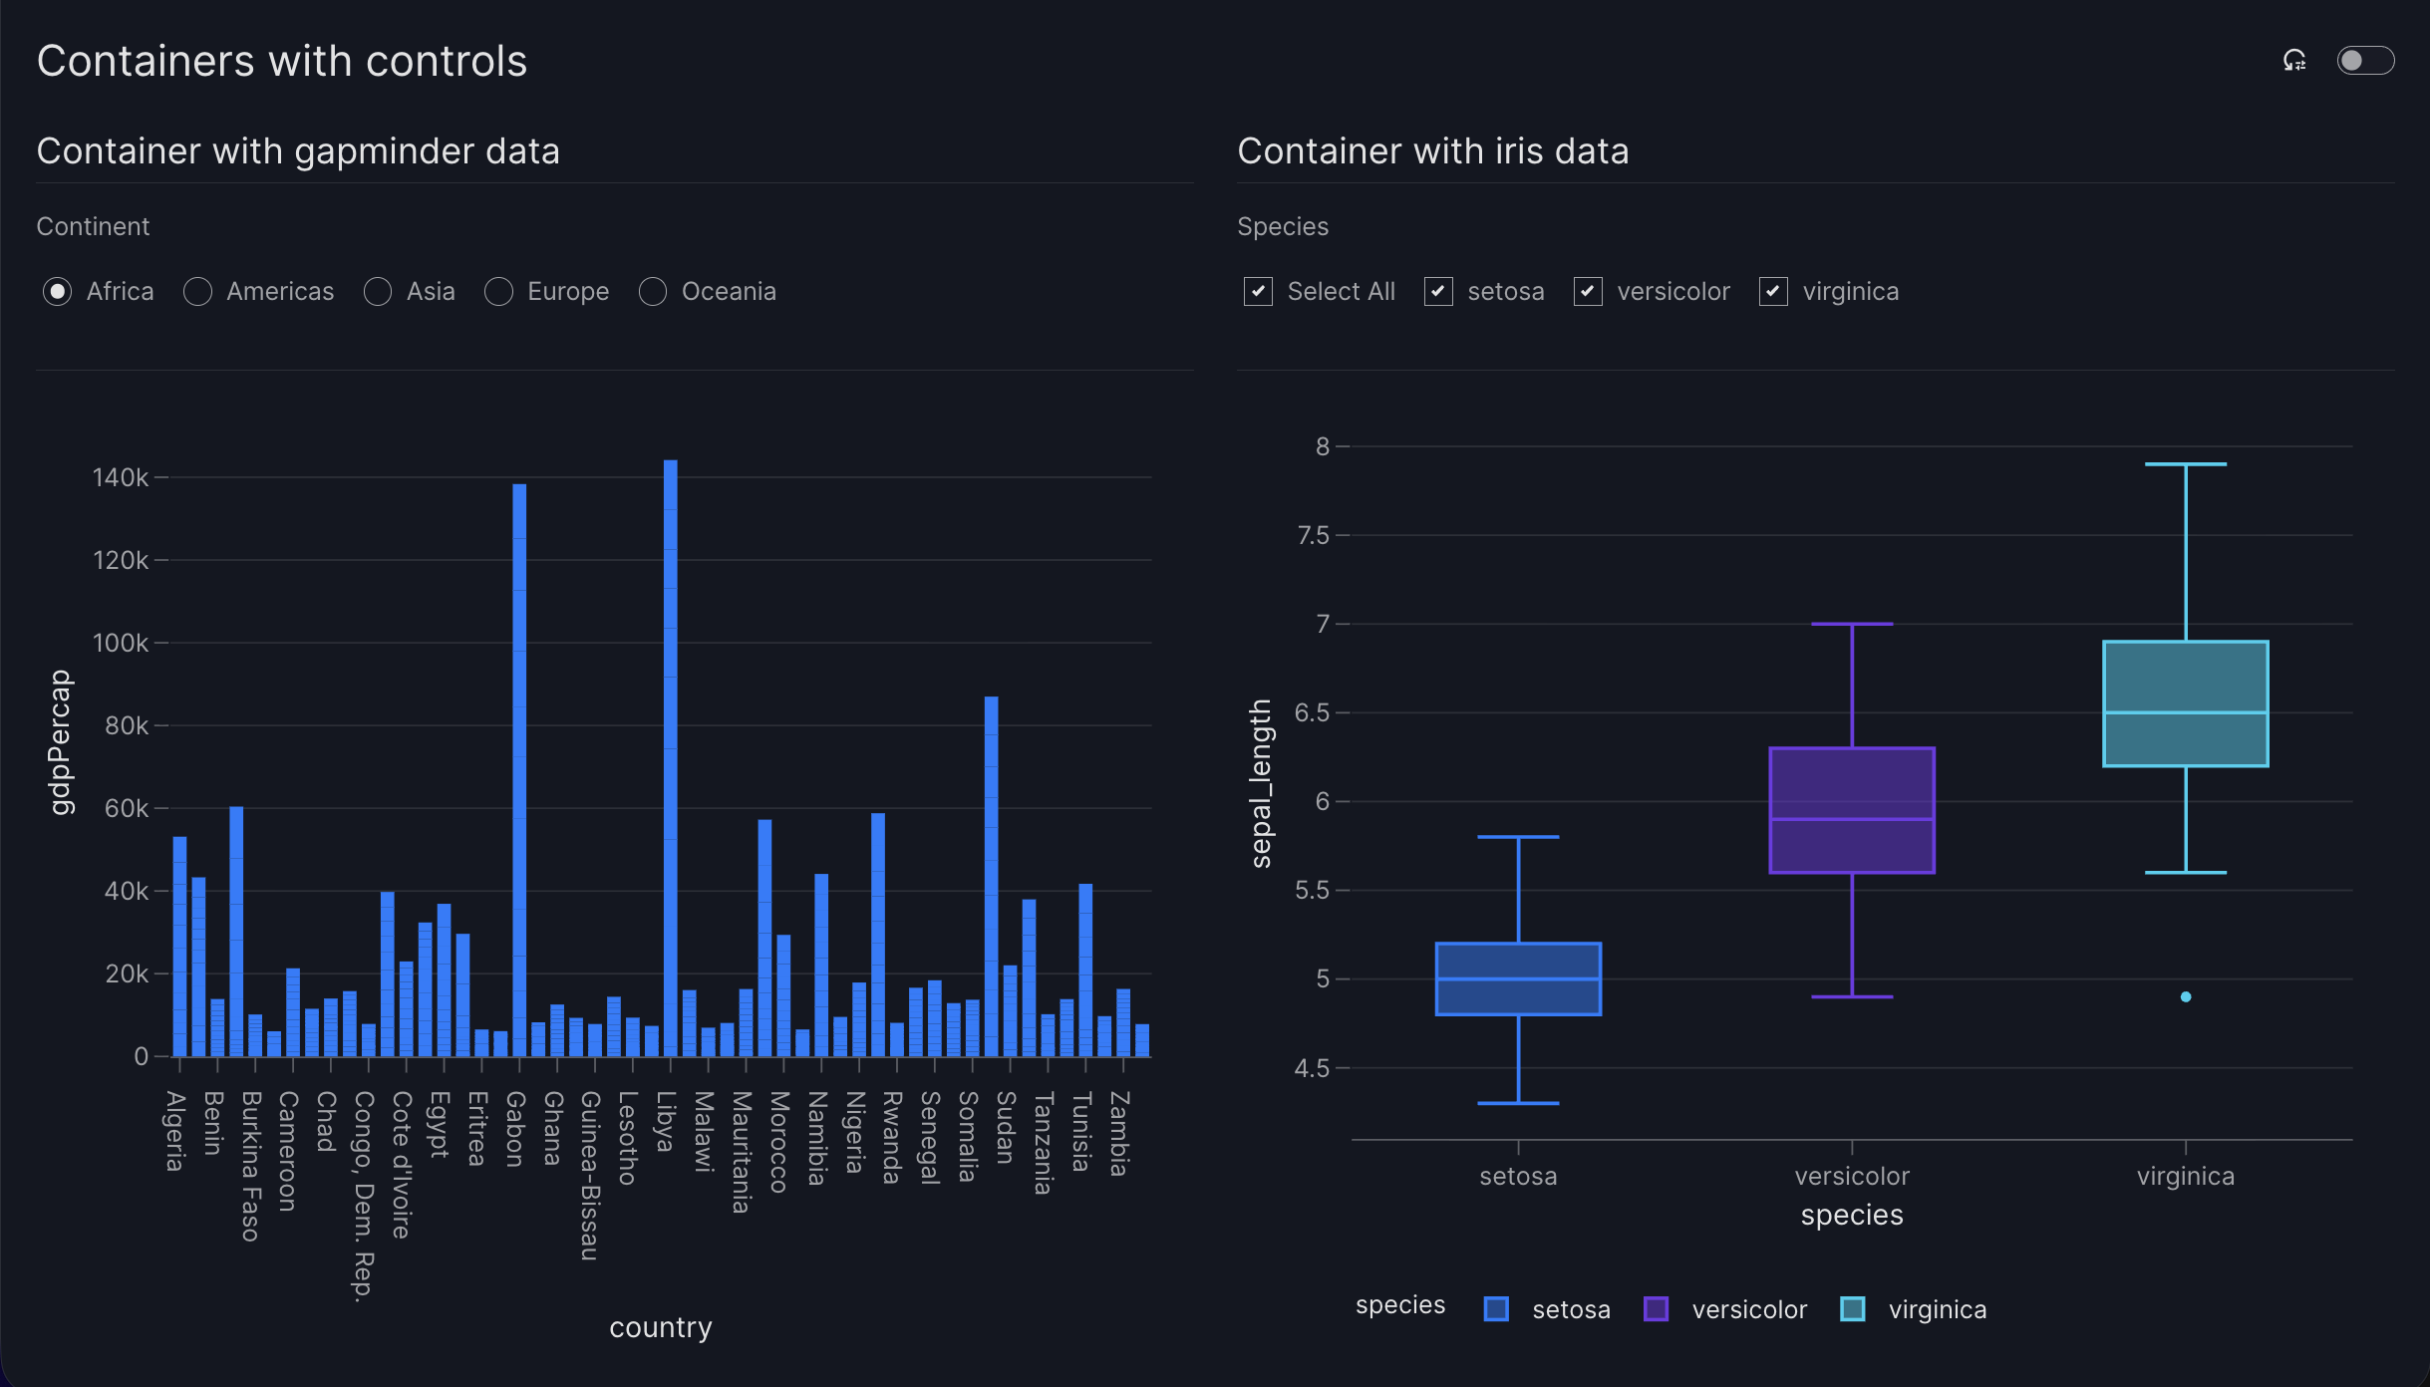Click 'Container with gapminder data' heading
The image size is (2430, 1387).
[298, 151]
